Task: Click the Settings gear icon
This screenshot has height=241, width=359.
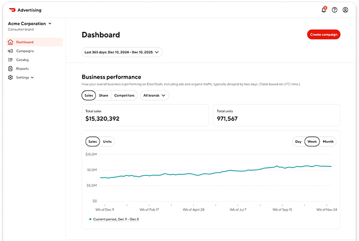Action: pyautogui.click(x=10, y=78)
